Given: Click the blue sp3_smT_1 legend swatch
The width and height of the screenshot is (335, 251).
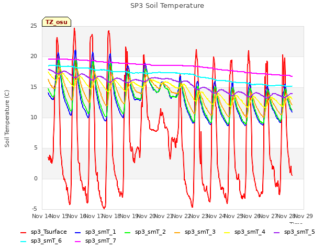Looking at the screenshot, I should [78, 232].
